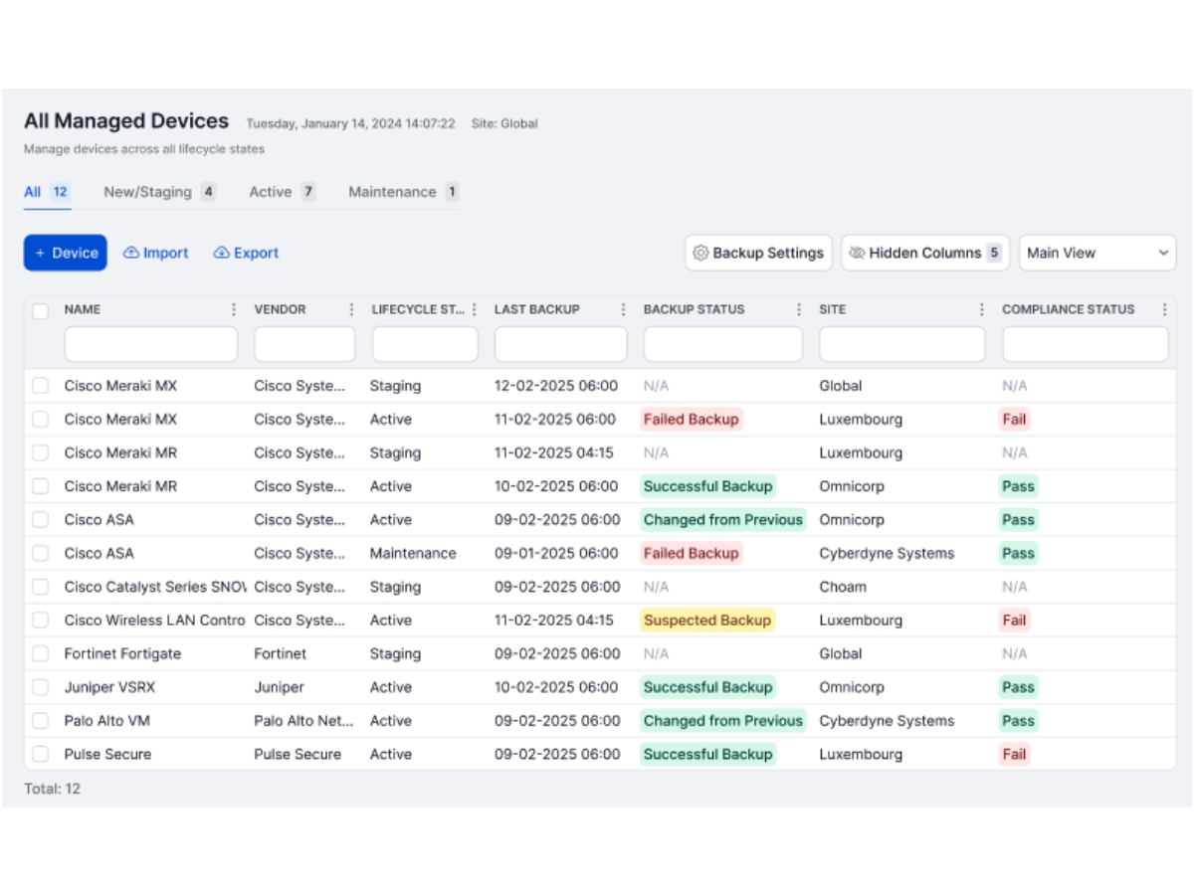Focus the COMPLIANCE STATUS filter field

[x=1086, y=344]
